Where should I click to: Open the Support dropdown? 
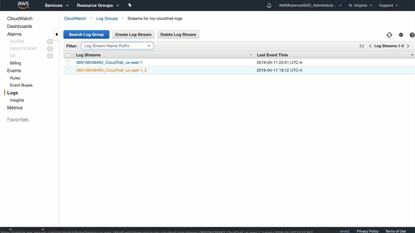coord(388,6)
